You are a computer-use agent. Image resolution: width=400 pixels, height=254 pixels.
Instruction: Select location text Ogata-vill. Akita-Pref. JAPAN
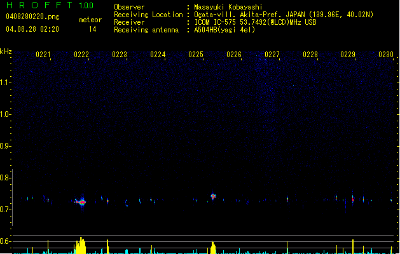point(250,15)
